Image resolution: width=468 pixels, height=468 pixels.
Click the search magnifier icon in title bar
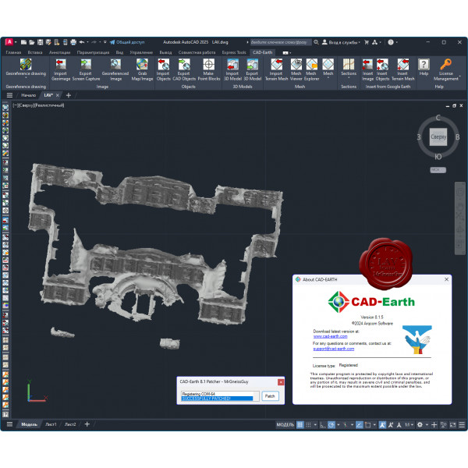coord(316,42)
